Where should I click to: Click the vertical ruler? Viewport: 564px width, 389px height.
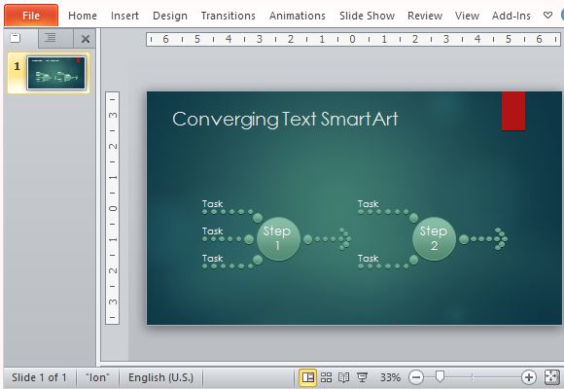tap(112, 208)
